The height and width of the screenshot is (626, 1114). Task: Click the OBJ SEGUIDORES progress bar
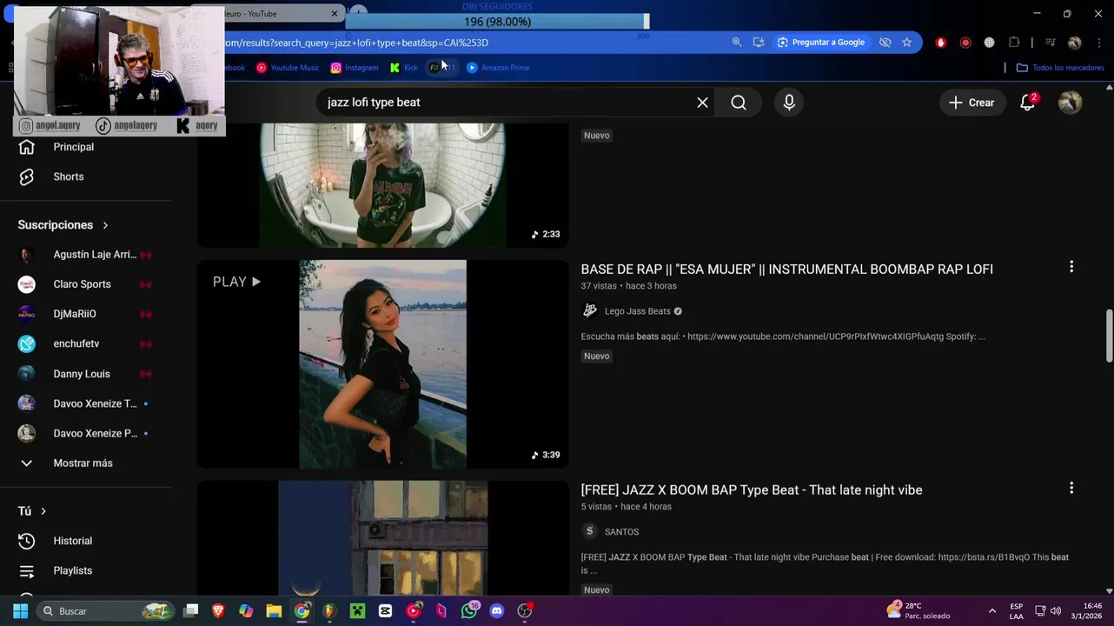pos(497,22)
